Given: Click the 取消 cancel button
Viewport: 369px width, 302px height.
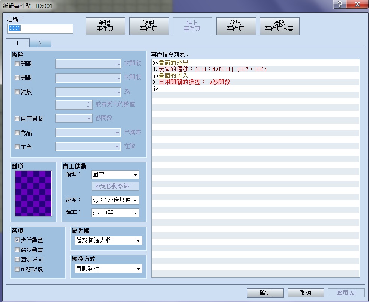Looking at the screenshot, I should [306, 293].
